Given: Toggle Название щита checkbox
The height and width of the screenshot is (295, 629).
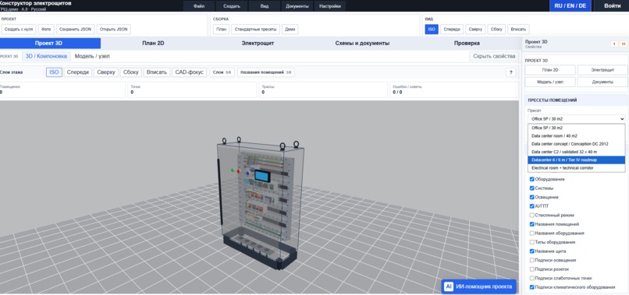Looking at the screenshot, I should [532, 251].
